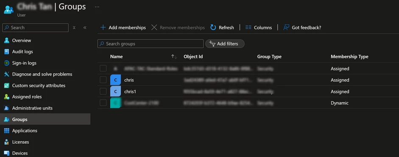Collapse the sidebar with the double chevron
The image size is (399, 157).
coord(85,28)
